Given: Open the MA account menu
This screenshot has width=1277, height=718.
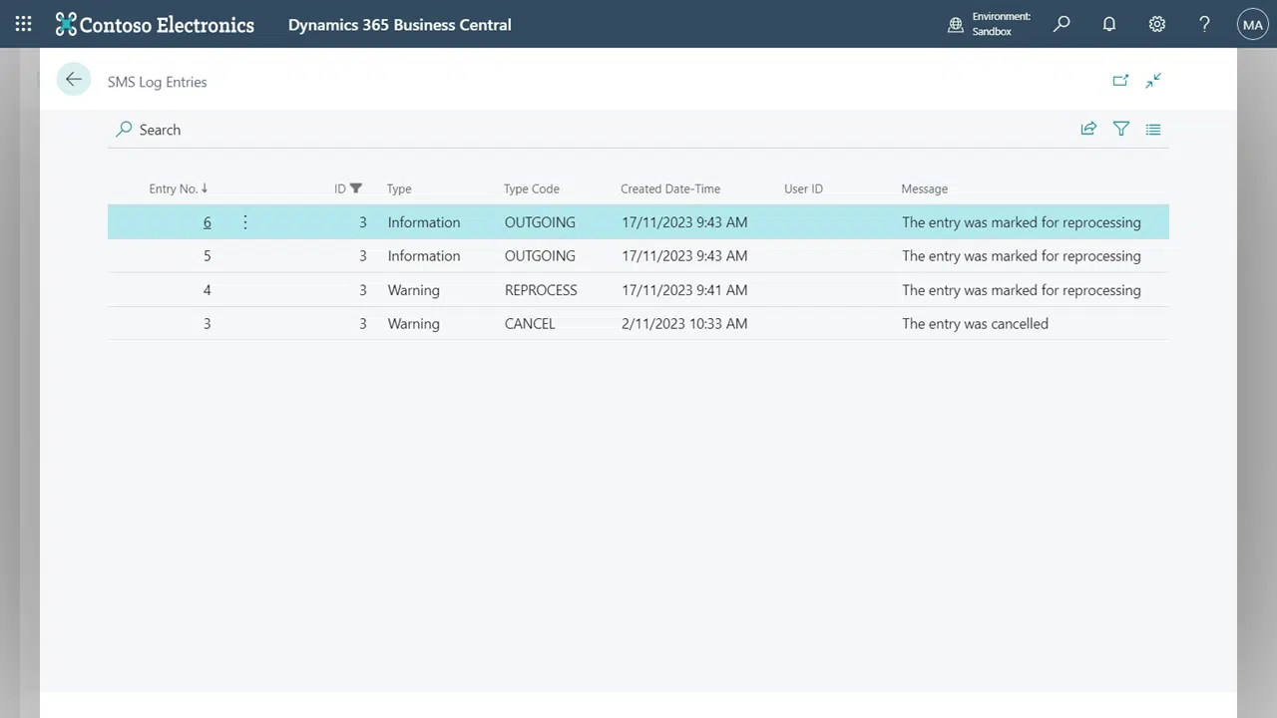Looking at the screenshot, I should coord(1252,24).
